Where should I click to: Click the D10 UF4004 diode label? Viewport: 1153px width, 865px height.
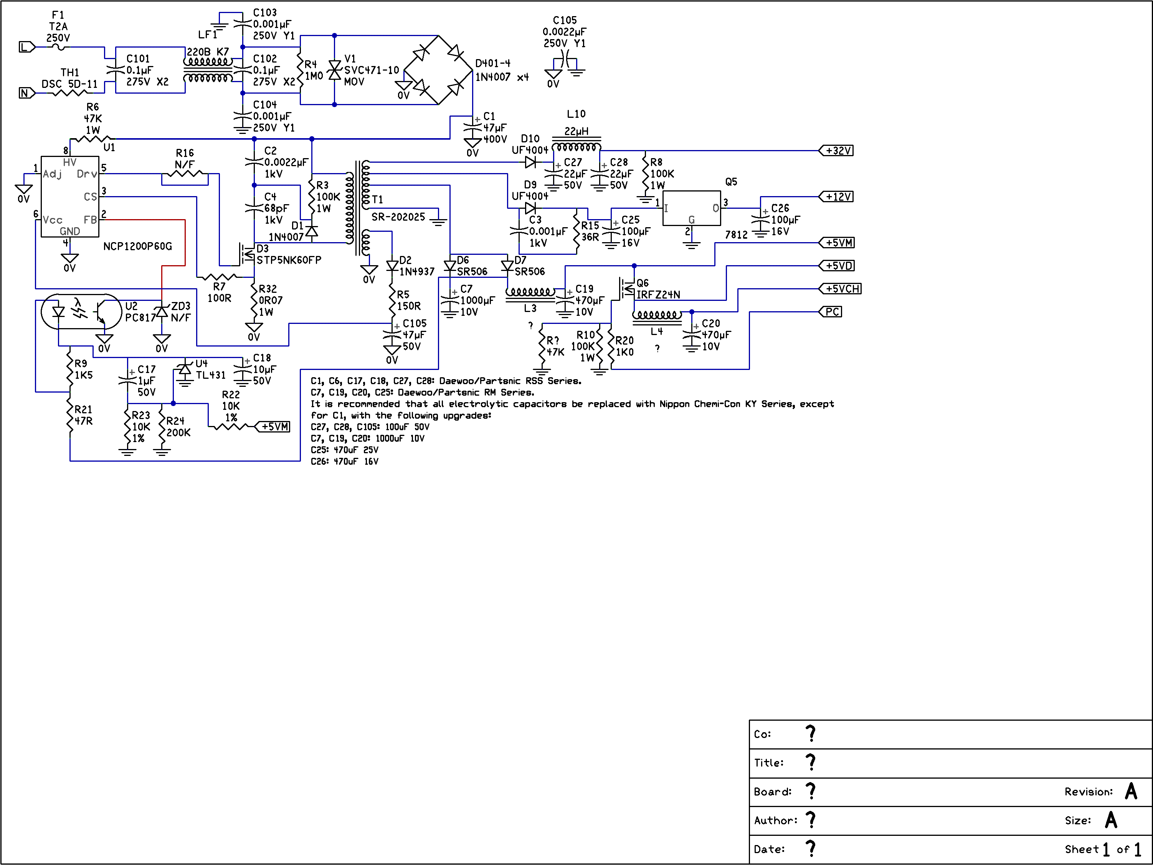[530, 144]
